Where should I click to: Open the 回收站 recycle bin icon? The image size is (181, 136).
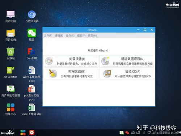pos(10,54)
